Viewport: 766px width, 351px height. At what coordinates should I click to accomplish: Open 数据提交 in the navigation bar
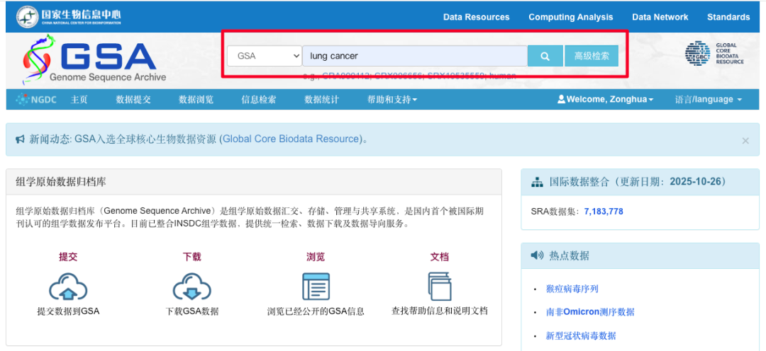[133, 100]
